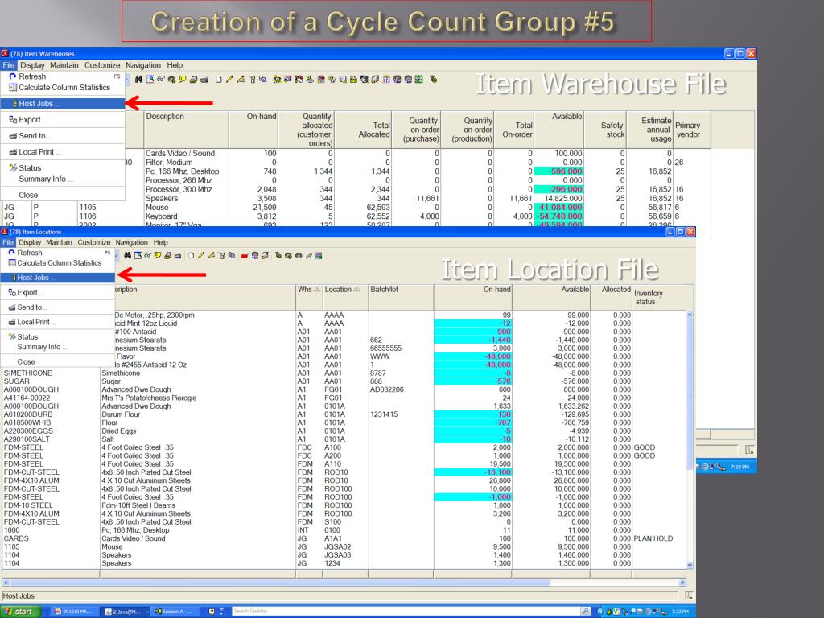824x618 pixels.
Task: Click yellow note icon in Item Warehouses toolbar
Action: [x=183, y=80]
